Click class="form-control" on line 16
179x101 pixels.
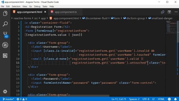pyautogui.click(x=137, y=83)
